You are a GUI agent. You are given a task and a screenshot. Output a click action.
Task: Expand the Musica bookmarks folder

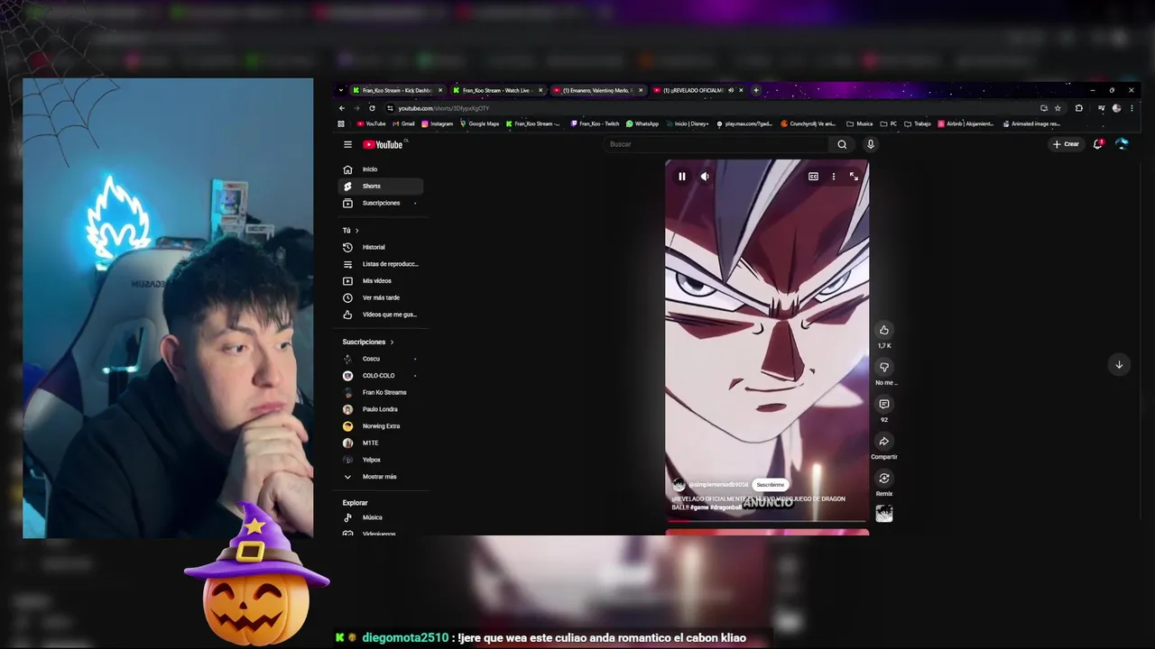click(x=860, y=123)
